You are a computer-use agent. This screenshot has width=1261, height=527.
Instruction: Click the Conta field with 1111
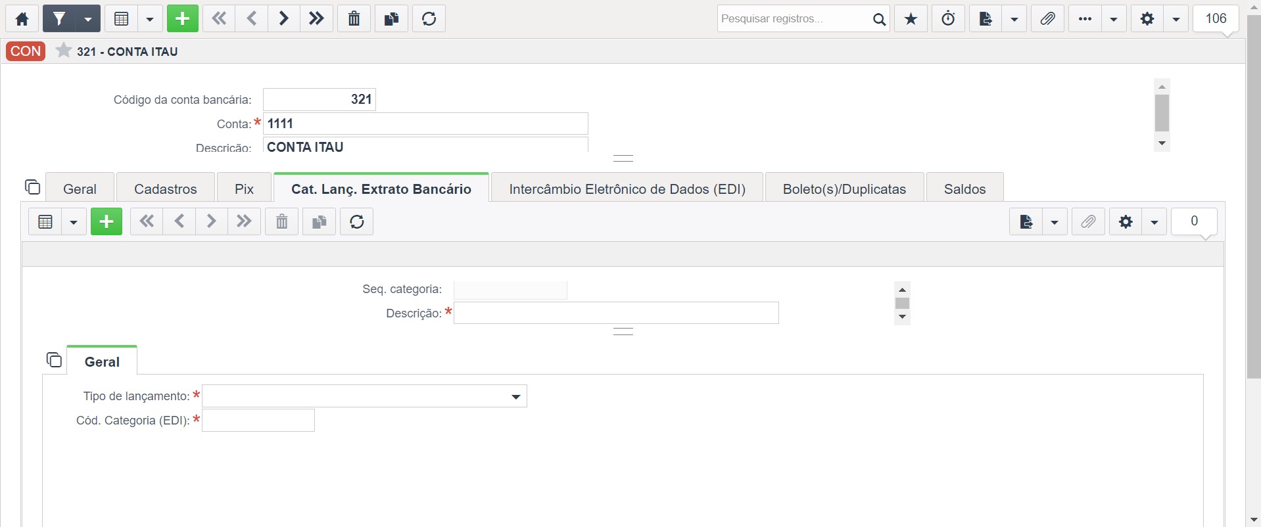[425, 124]
